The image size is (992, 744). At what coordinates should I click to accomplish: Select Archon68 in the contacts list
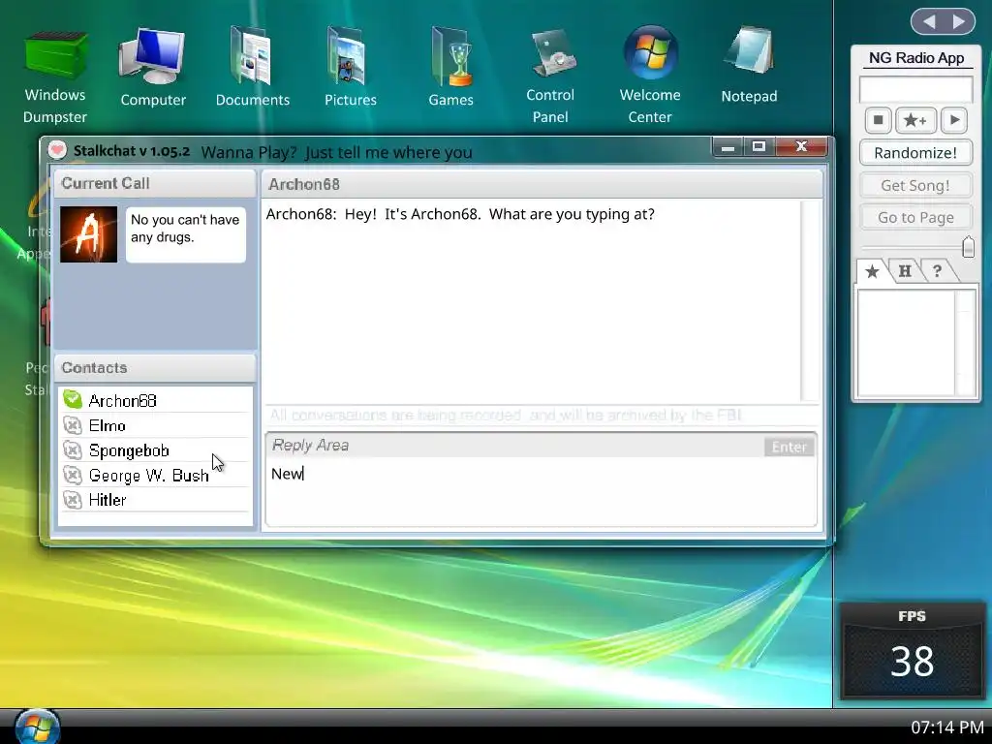point(155,400)
